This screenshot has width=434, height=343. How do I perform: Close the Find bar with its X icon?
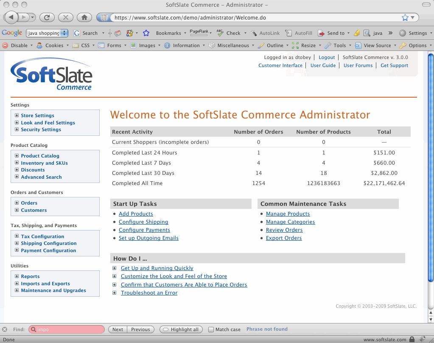coord(5,329)
